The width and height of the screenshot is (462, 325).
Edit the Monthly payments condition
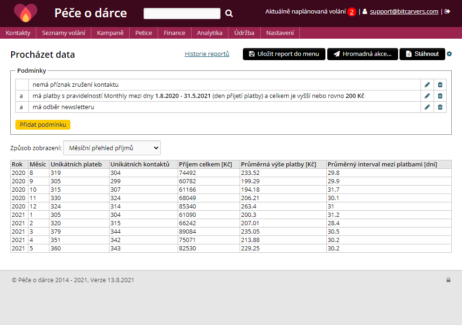click(x=427, y=96)
